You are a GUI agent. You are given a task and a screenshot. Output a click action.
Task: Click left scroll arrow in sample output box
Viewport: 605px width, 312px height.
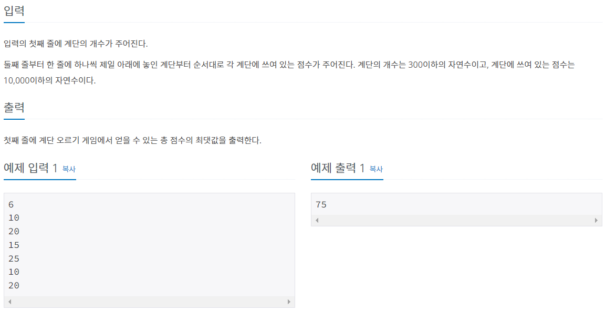pyautogui.click(x=317, y=220)
